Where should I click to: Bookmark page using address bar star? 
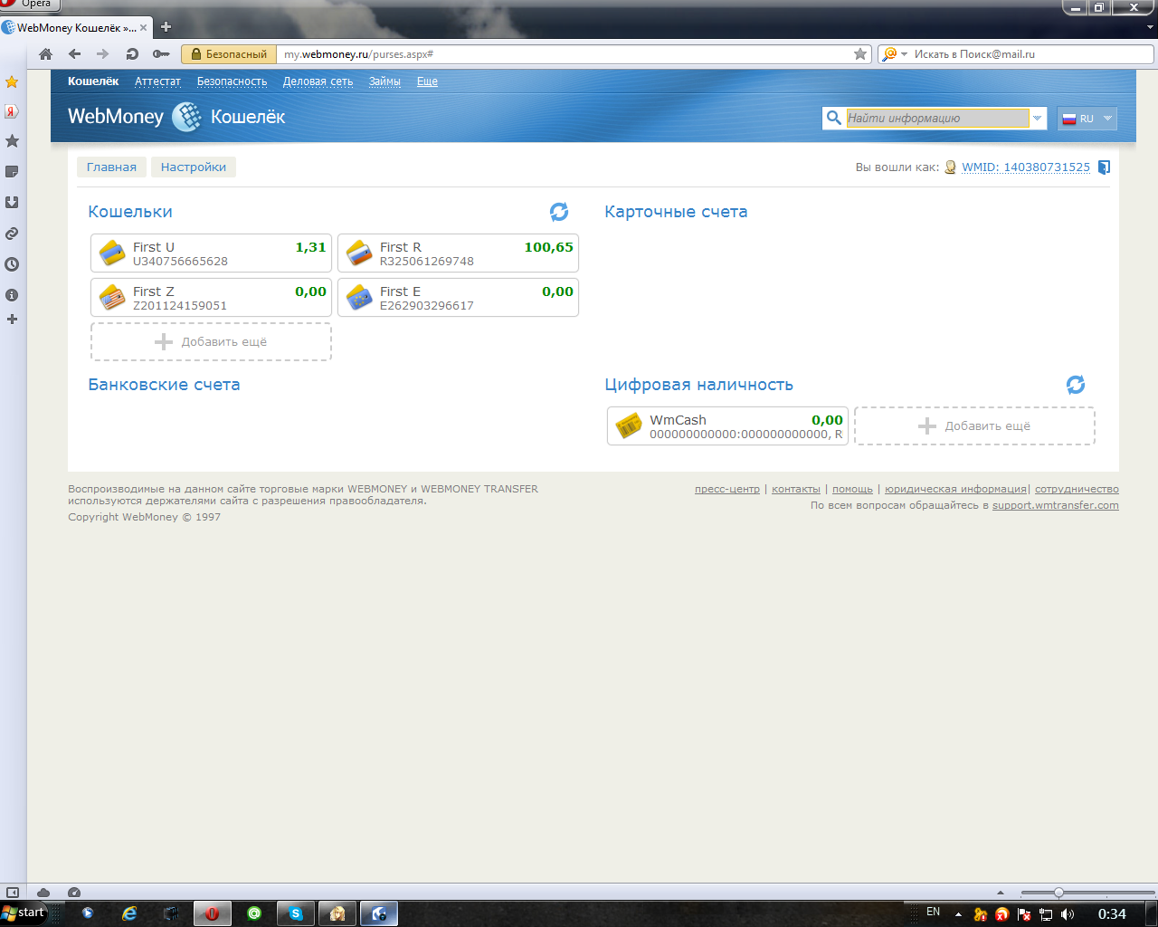pos(860,54)
